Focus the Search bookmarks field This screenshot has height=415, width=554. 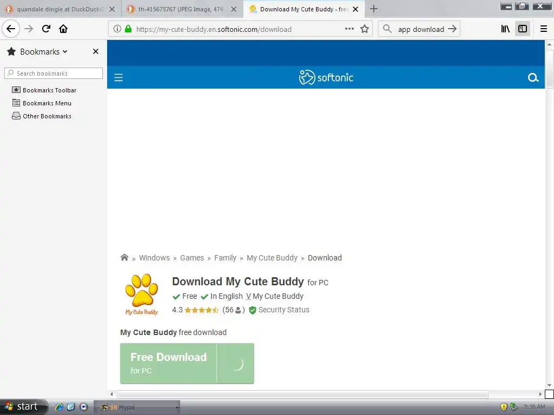point(54,73)
